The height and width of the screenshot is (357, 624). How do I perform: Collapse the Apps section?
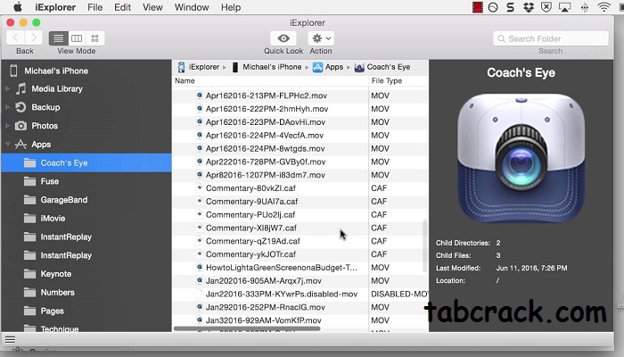tap(7, 145)
